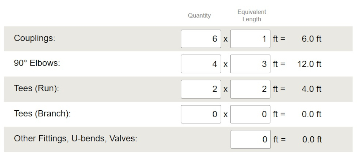Click the Tees (Branch) label text
The height and width of the screenshot is (156, 357).
[42, 114]
